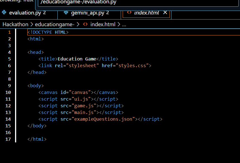Click the opening <body> tag
Viewport: 240px width, 163px height.
tap(35, 86)
